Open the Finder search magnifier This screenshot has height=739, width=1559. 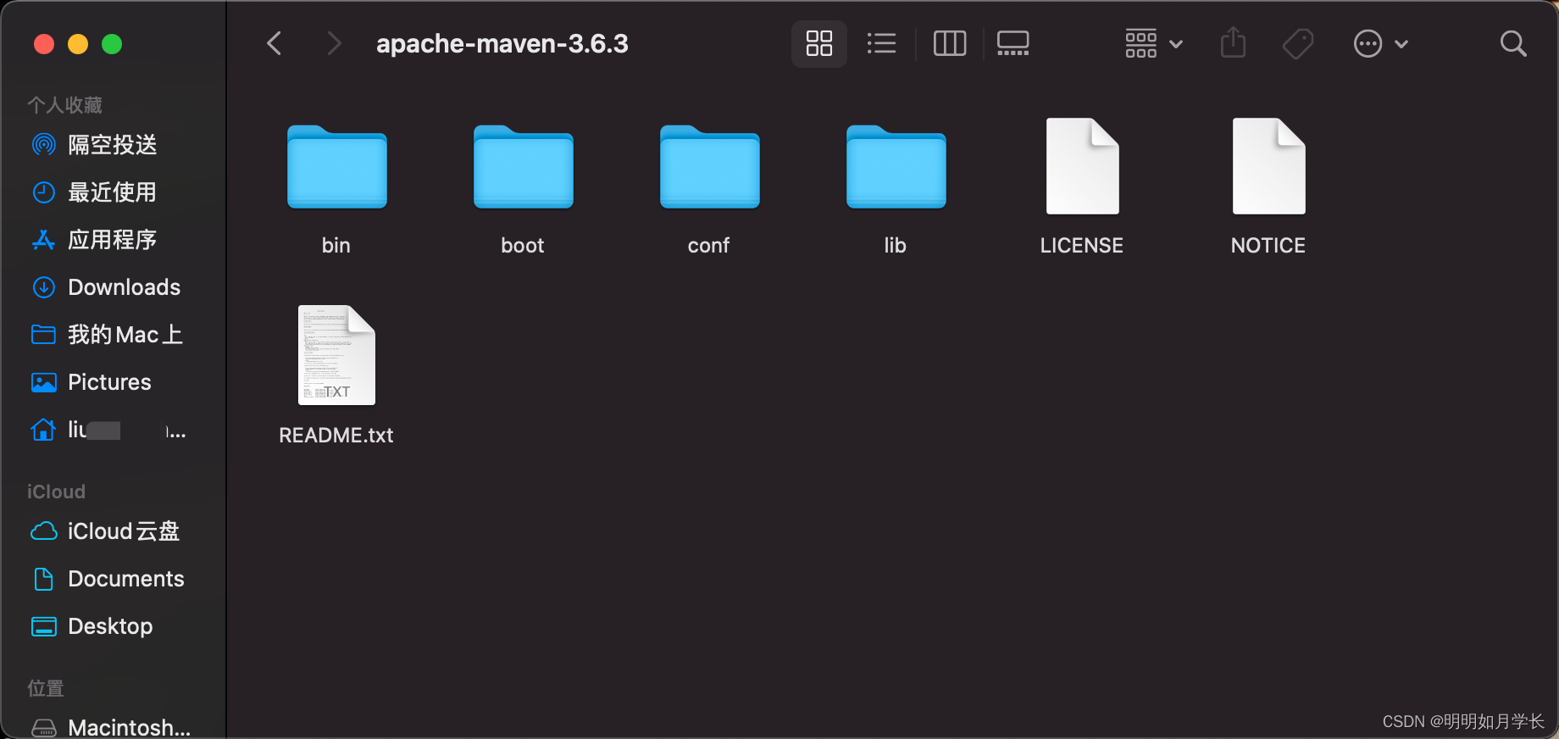pos(1513,43)
